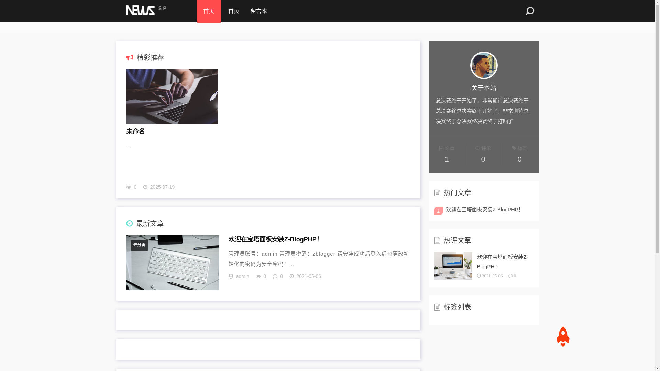Click the clock icon beside 2025-07-19

pos(145,187)
